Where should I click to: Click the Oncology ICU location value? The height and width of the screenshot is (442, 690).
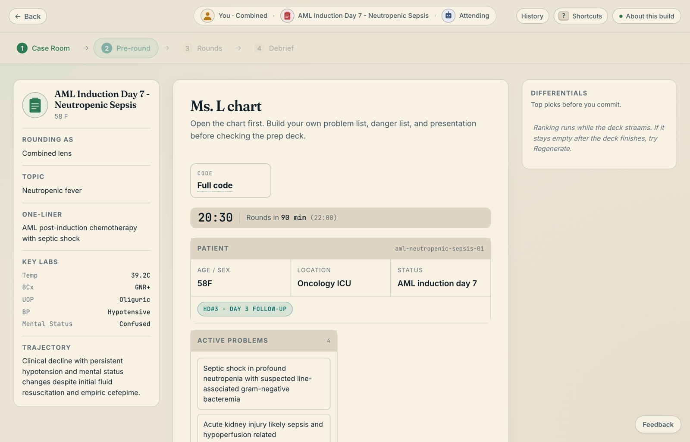coord(324,283)
